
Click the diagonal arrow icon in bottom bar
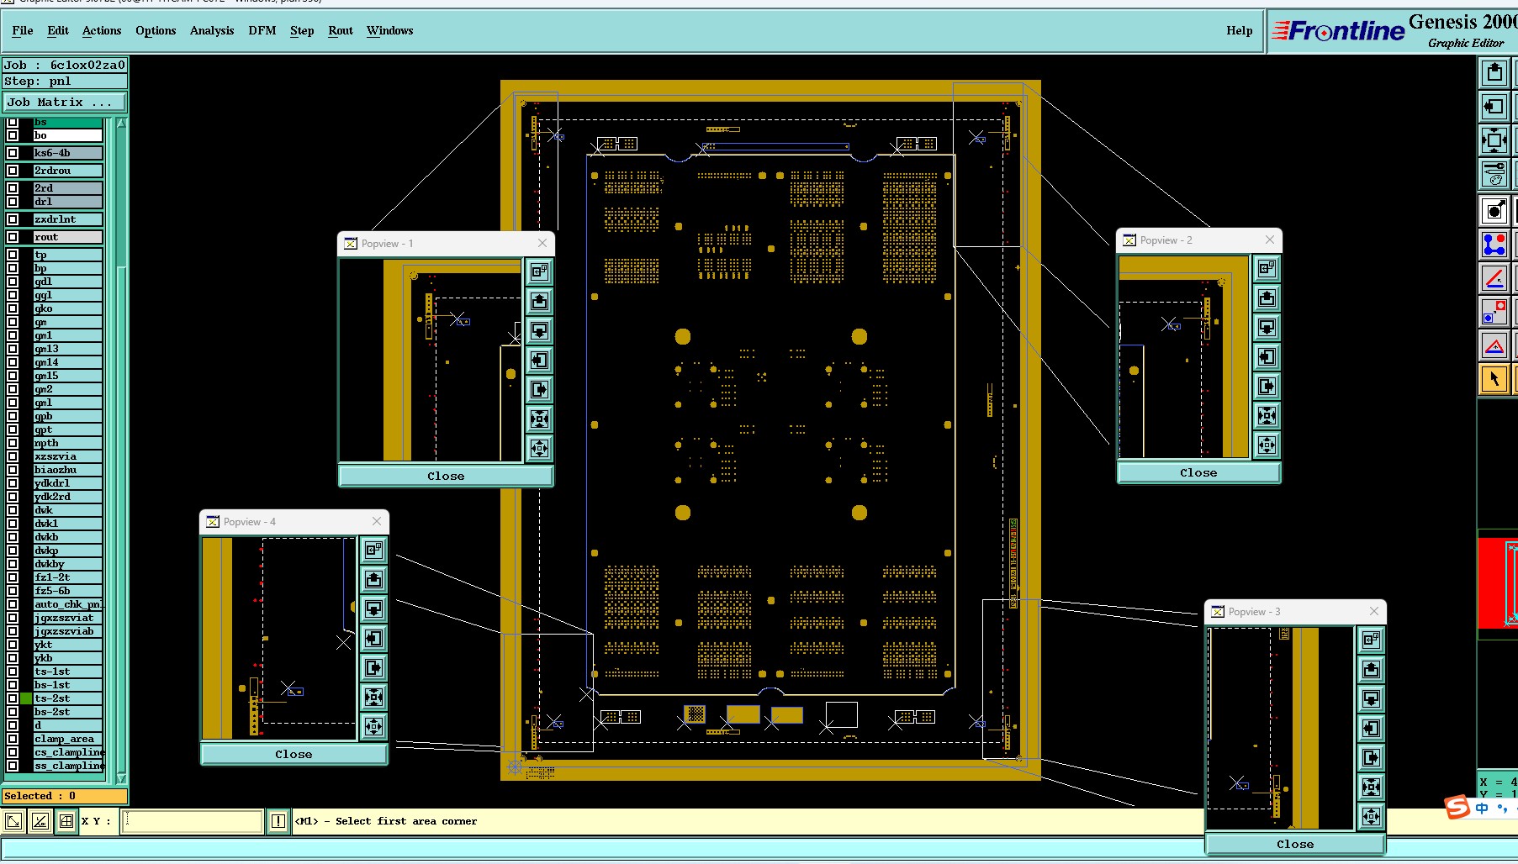click(13, 821)
